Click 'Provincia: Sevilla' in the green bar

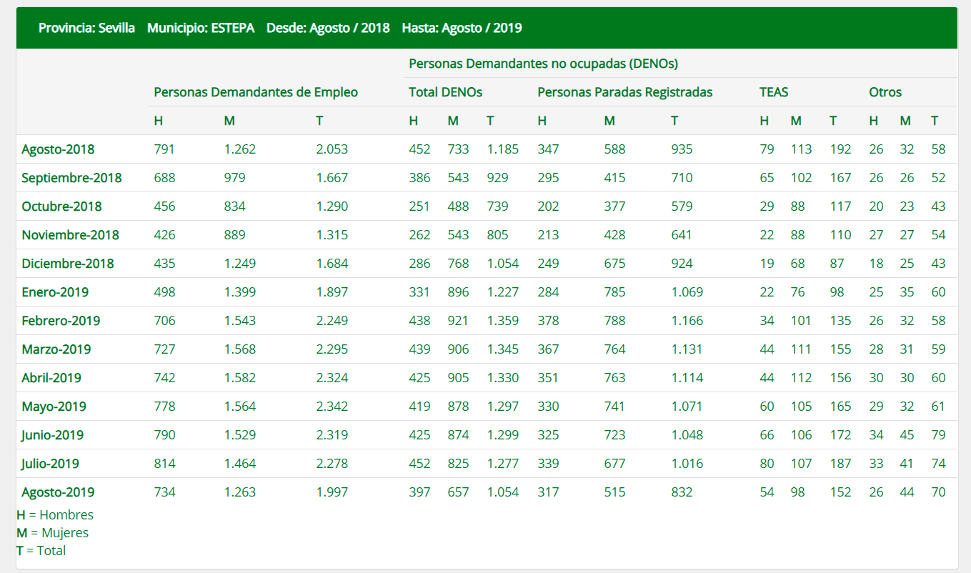(86, 28)
